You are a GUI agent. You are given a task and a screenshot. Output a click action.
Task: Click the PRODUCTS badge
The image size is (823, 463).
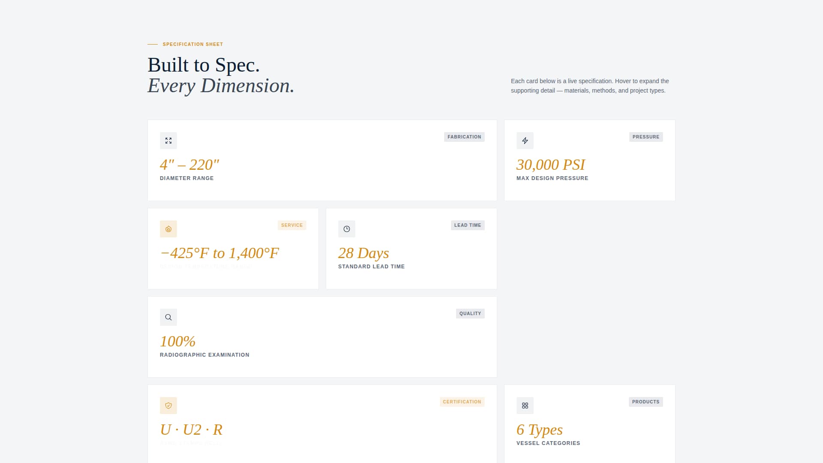[646, 402]
